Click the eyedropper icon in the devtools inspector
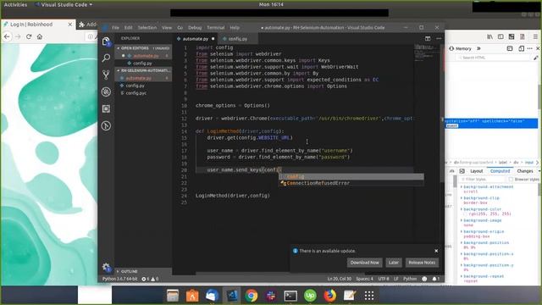 536,58
